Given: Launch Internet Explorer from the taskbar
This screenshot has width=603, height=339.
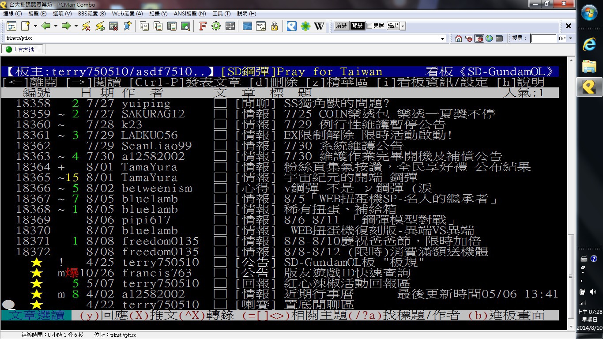Looking at the screenshot, I should point(589,44).
